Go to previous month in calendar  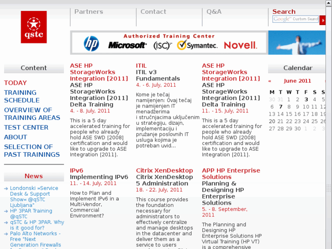[270, 81]
